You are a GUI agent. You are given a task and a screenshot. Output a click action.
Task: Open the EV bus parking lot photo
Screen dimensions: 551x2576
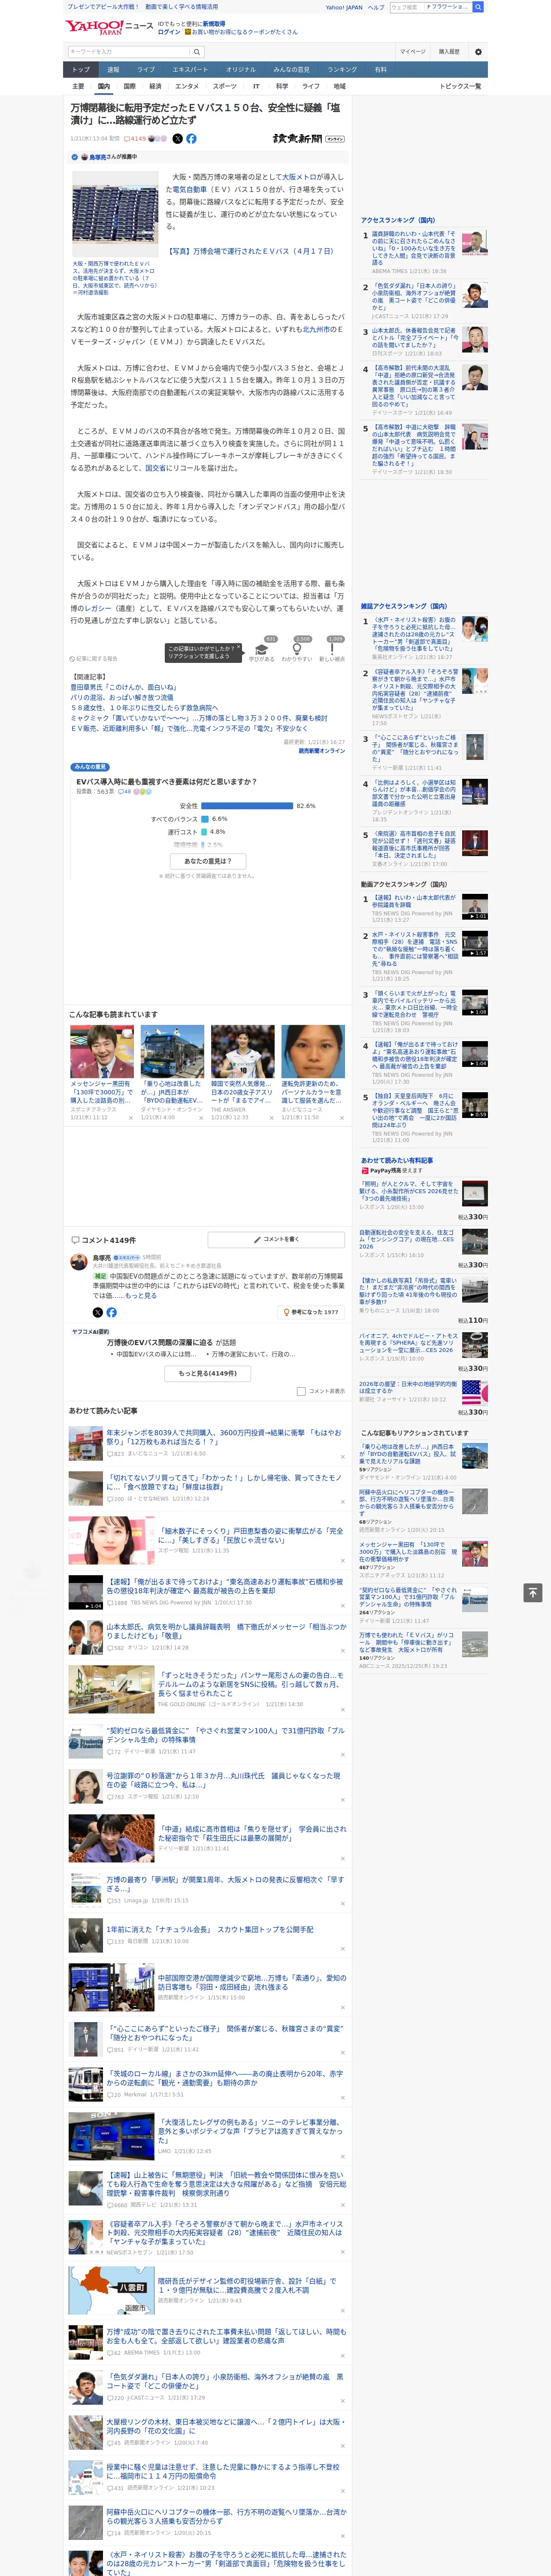pyautogui.click(x=116, y=214)
